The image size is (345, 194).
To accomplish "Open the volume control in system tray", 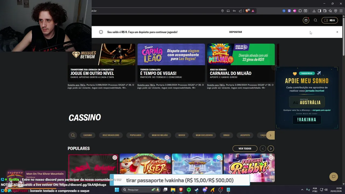I will 326,190.
